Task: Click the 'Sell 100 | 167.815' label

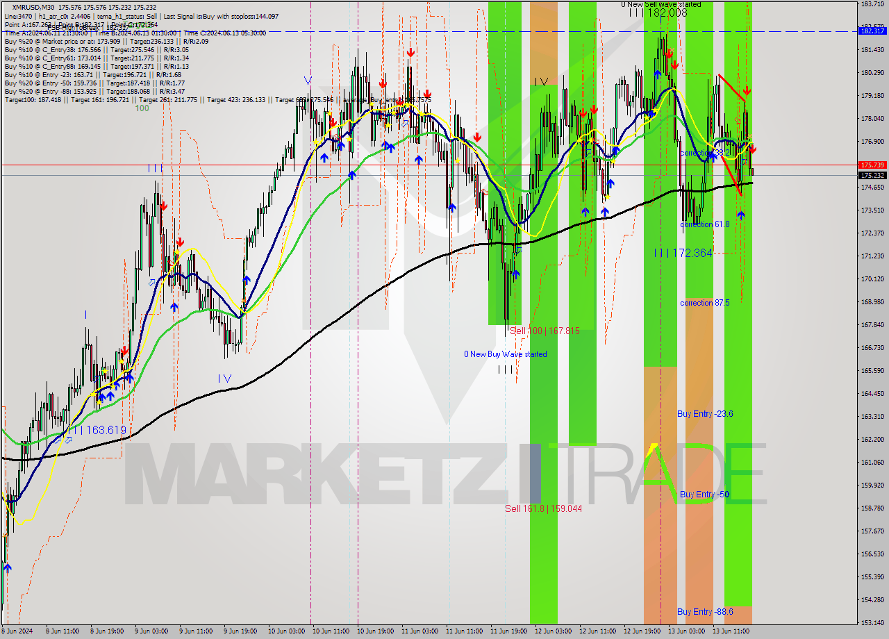Action: point(545,331)
